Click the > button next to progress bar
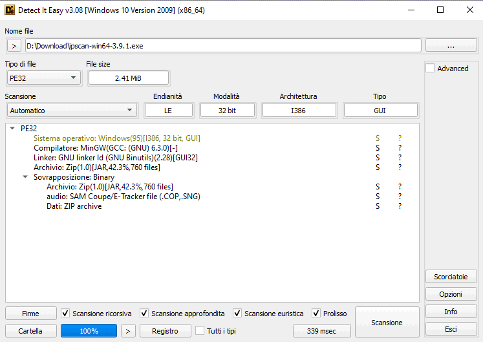This screenshot has width=483, height=342. tap(128, 331)
